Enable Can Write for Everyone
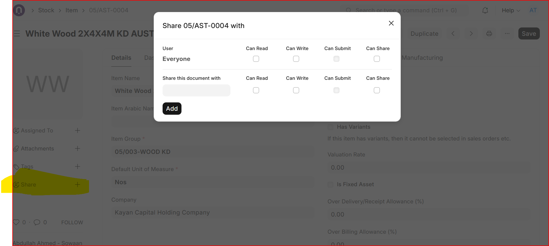Screen dimensions: 549x246 point(296,59)
